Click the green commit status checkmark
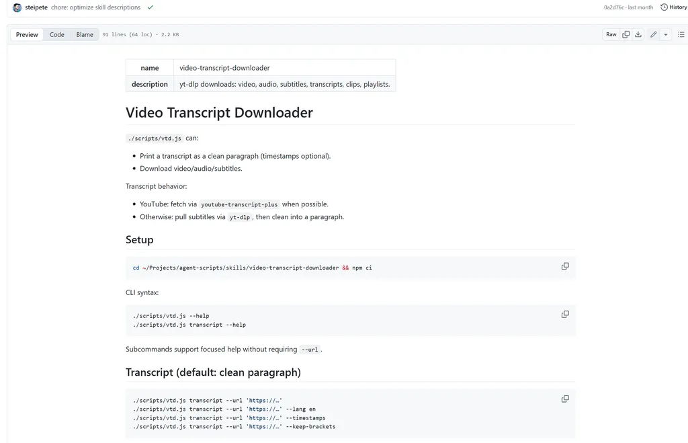 click(x=150, y=7)
